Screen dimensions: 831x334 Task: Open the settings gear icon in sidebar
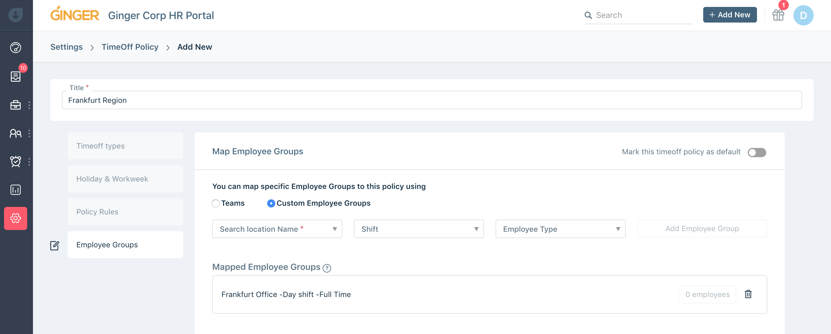pyautogui.click(x=16, y=218)
